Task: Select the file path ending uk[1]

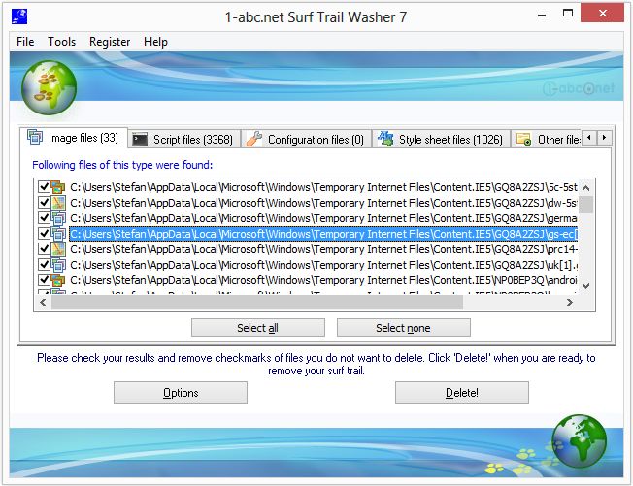Action: point(323,265)
